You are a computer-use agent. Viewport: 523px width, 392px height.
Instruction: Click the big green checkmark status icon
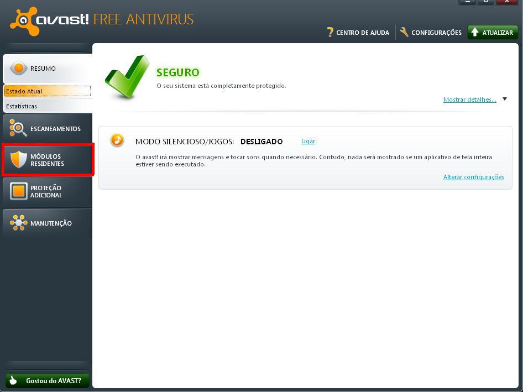(x=127, y=77)
